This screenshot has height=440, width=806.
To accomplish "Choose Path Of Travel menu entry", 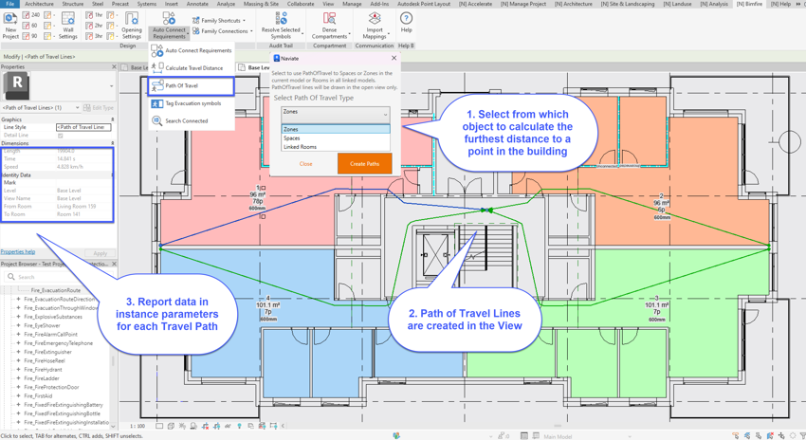I will pos(191,86).
